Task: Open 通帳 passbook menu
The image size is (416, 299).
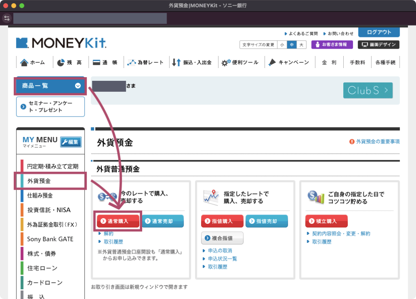Action: pyautogui.click(x=105, y=62)
